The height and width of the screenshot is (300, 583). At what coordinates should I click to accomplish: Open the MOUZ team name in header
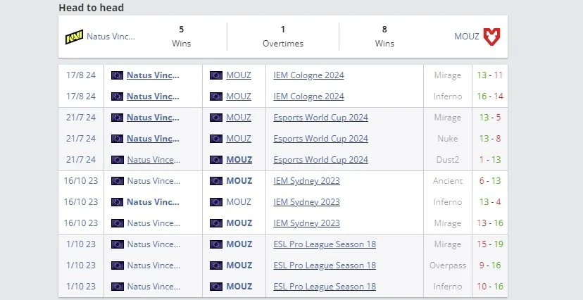467,37
